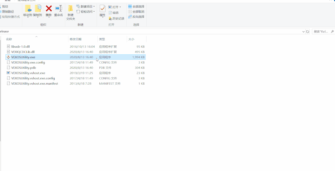
Task: Click 反向选择 (Invert selection)
Action: pos(136,17)
